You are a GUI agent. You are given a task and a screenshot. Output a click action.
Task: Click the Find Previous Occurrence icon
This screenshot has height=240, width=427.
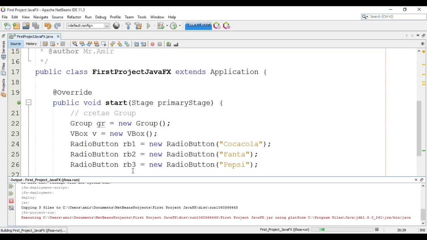coord(82,44)
